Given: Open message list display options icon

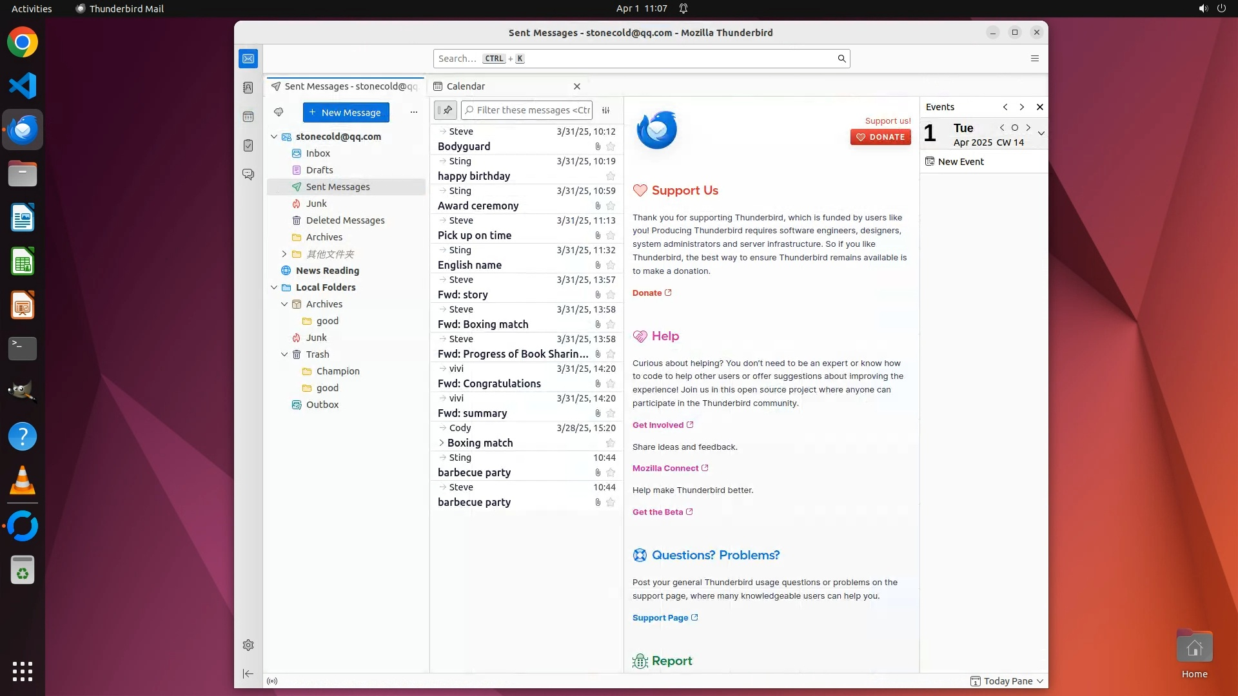Looking at the screenshot, I should click(x=605, y=110).
